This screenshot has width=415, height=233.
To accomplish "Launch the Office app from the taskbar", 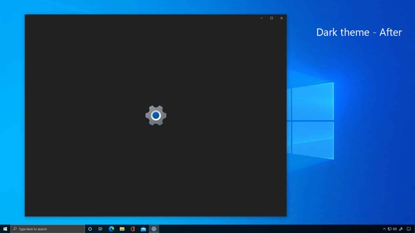I will tap(133, 229).
